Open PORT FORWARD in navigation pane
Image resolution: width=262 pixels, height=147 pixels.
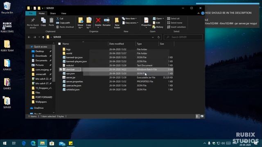click(x=44, y=97)
